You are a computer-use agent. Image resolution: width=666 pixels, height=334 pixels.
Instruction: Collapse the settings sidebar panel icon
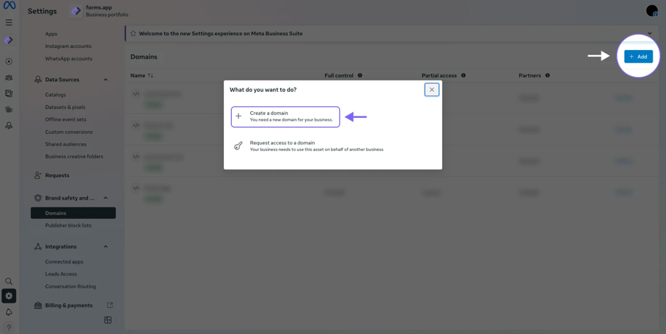click(108, 320)
